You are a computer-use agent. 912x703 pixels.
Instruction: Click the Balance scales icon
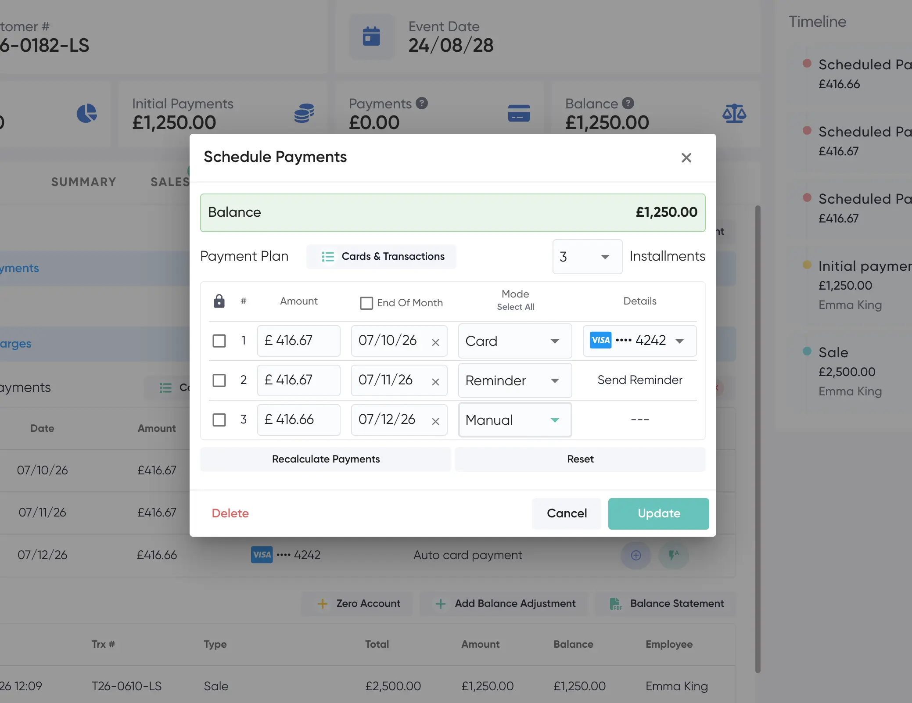[x=734, y=113]
